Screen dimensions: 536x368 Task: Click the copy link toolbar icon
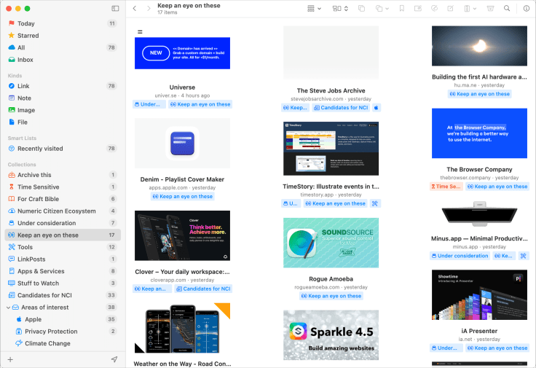pyautogui.click(x=361, y=9)
